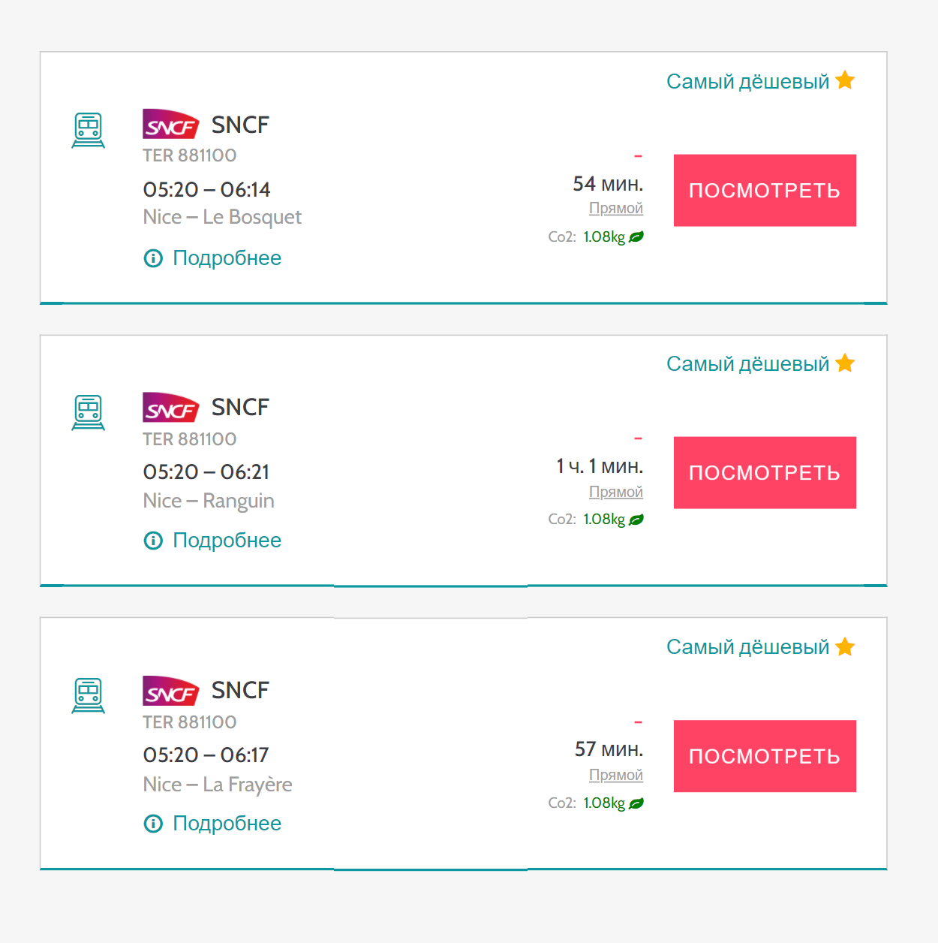Click the gold star in the La Frayère card

coord(845,646)
